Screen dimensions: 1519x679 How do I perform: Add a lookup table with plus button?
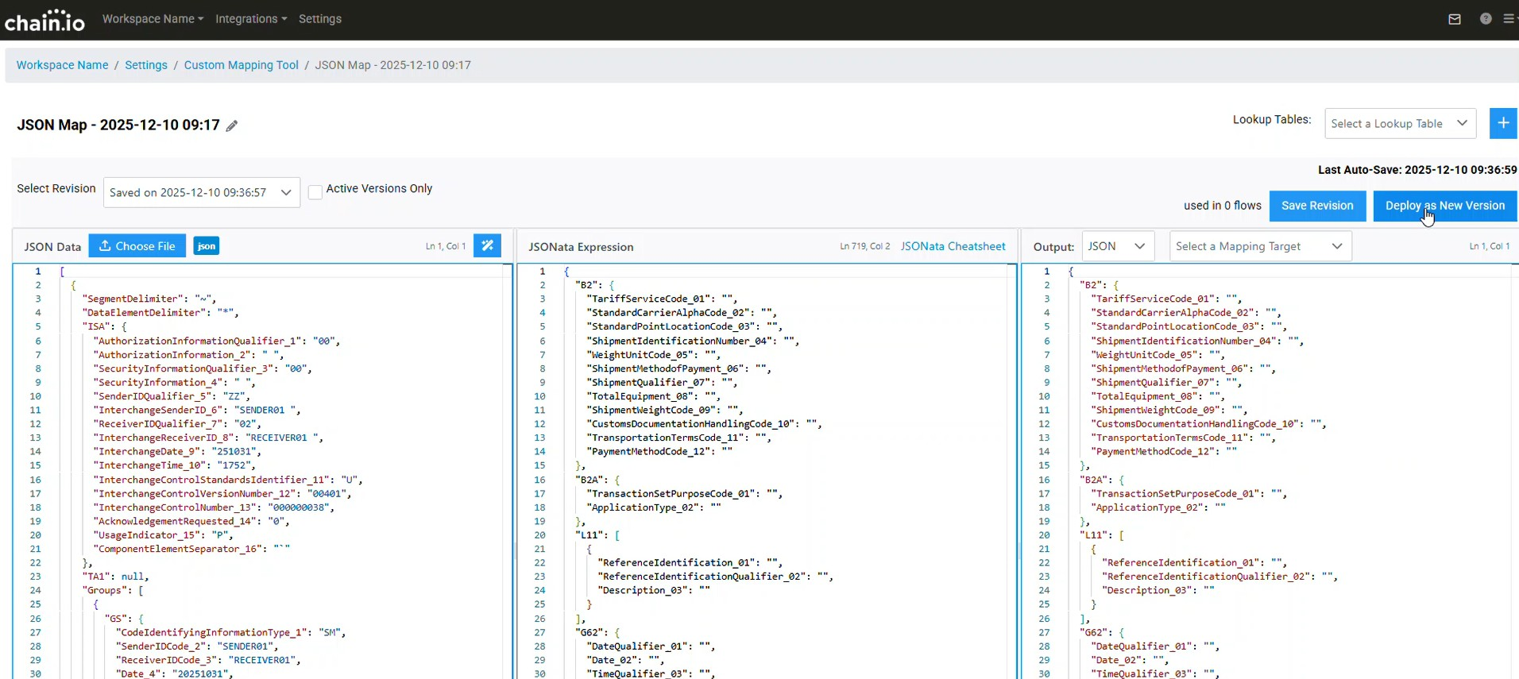[x=1503, y=123]
